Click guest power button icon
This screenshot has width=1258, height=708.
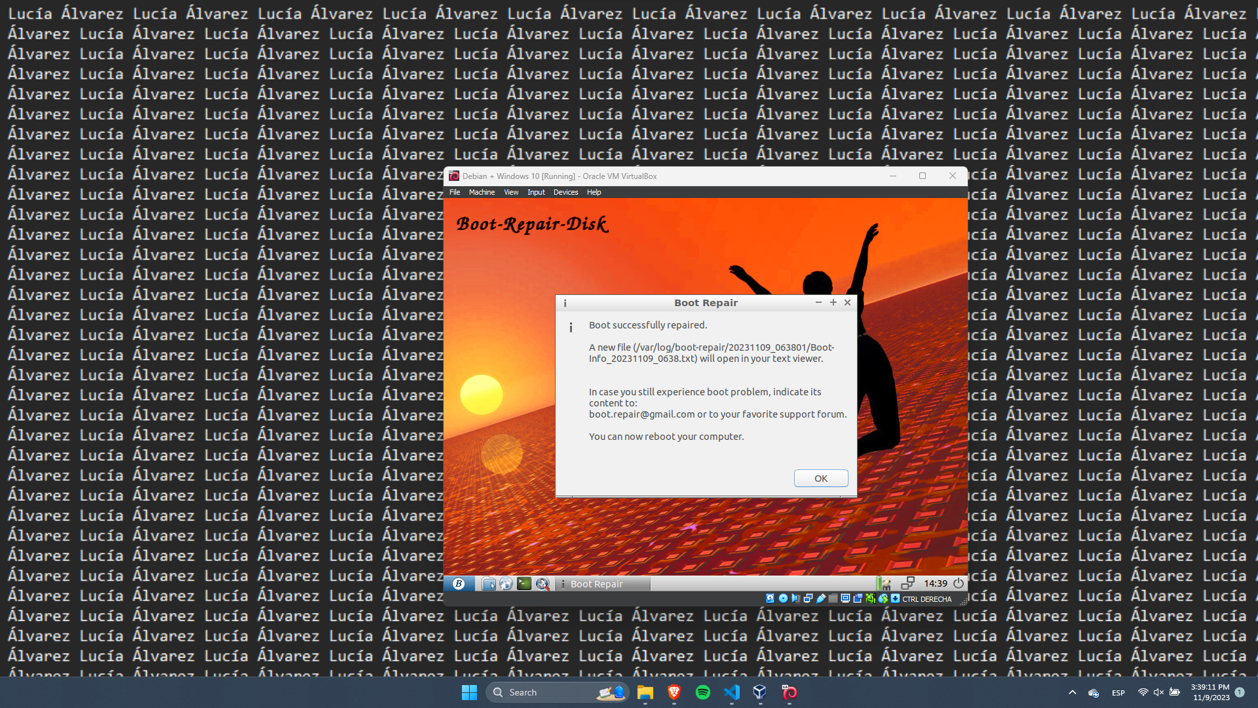pos(959,583)
